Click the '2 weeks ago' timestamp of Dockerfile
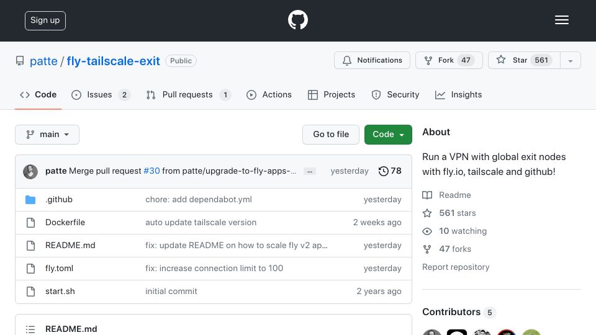This screenshot has width=596, height=335. coord(377,222)
